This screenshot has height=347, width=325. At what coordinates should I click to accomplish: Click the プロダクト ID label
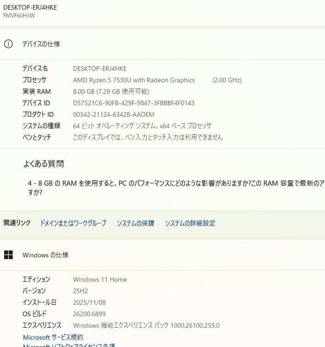pos(38,114)
